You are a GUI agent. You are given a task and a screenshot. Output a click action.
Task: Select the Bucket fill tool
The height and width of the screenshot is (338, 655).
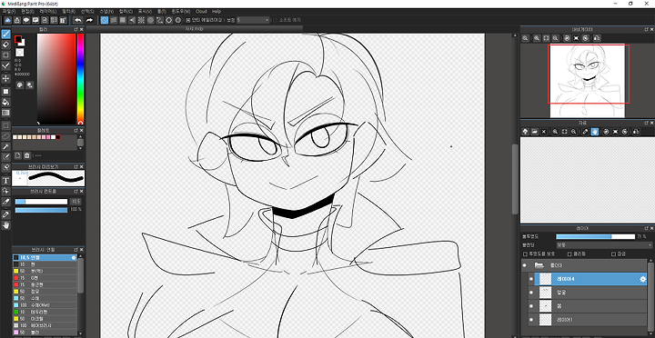click(x=5, y=102)
